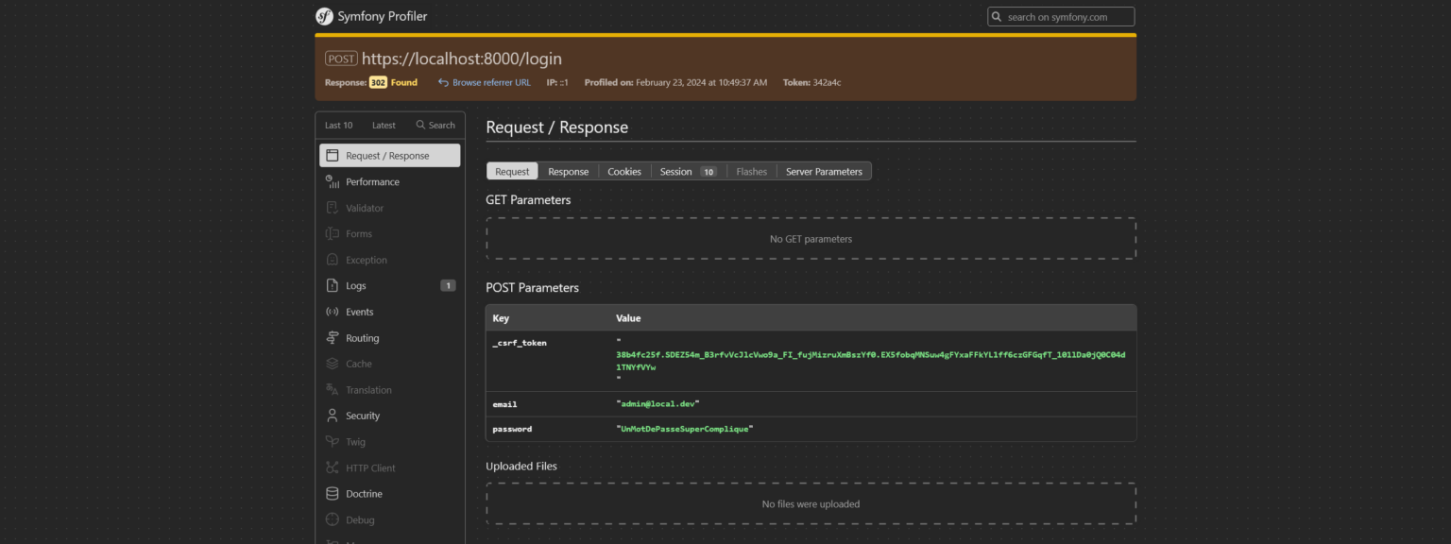The height and width of the screenshot is (544, 1451).
Task: Open the Translation panel
Action: [x=367, y=389]
